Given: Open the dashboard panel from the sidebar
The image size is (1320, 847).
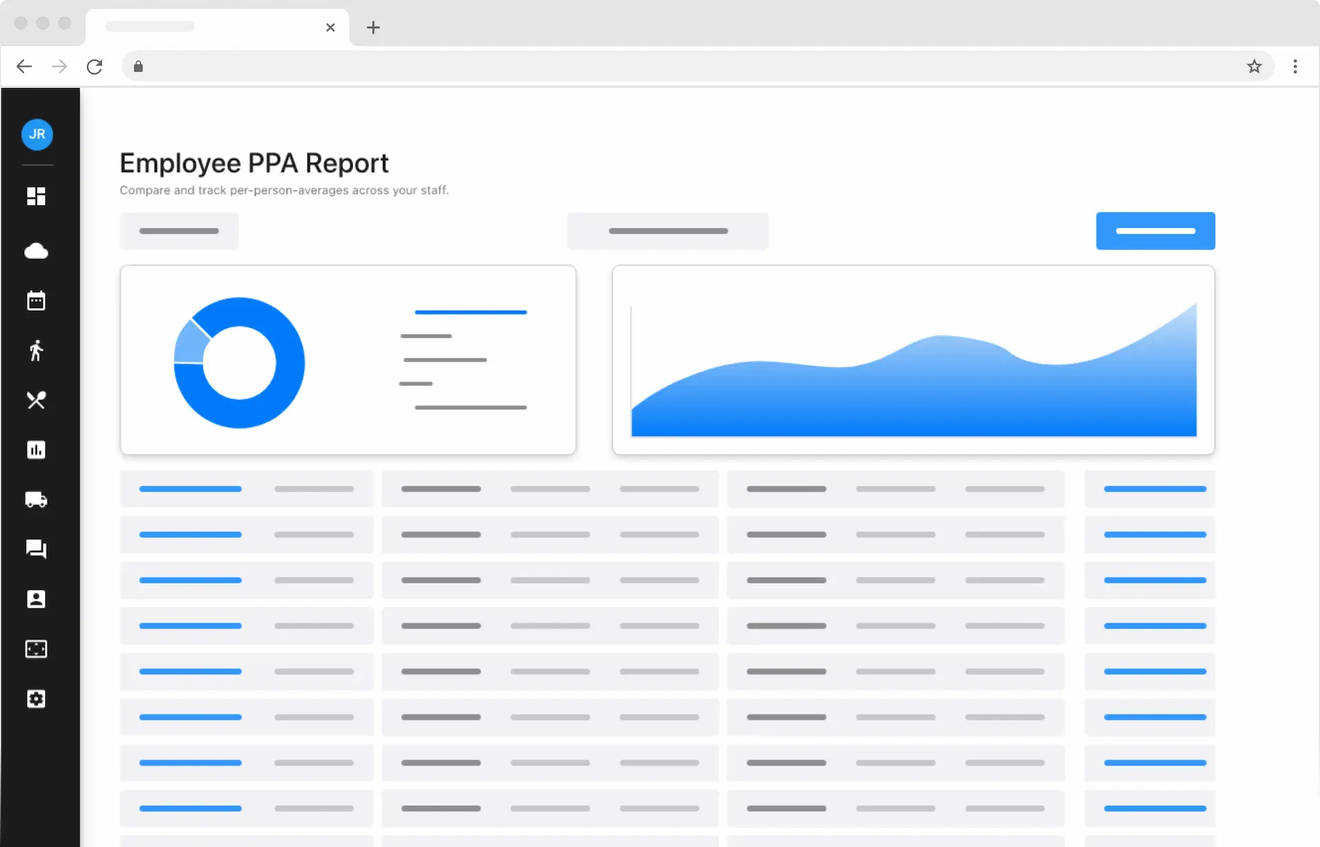Looking at the screenshot, I should (x=36, y=196).
